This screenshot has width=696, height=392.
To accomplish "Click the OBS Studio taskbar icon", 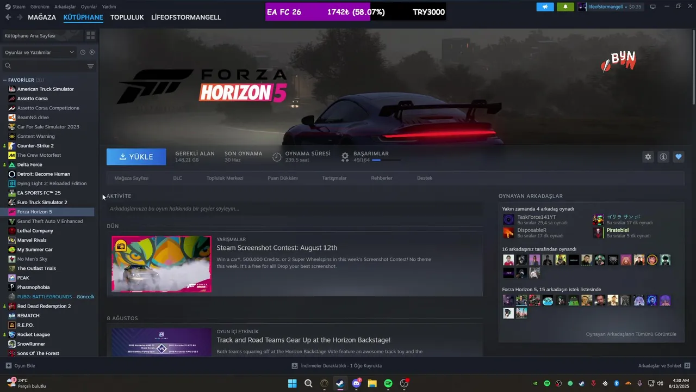I will 404,383.
